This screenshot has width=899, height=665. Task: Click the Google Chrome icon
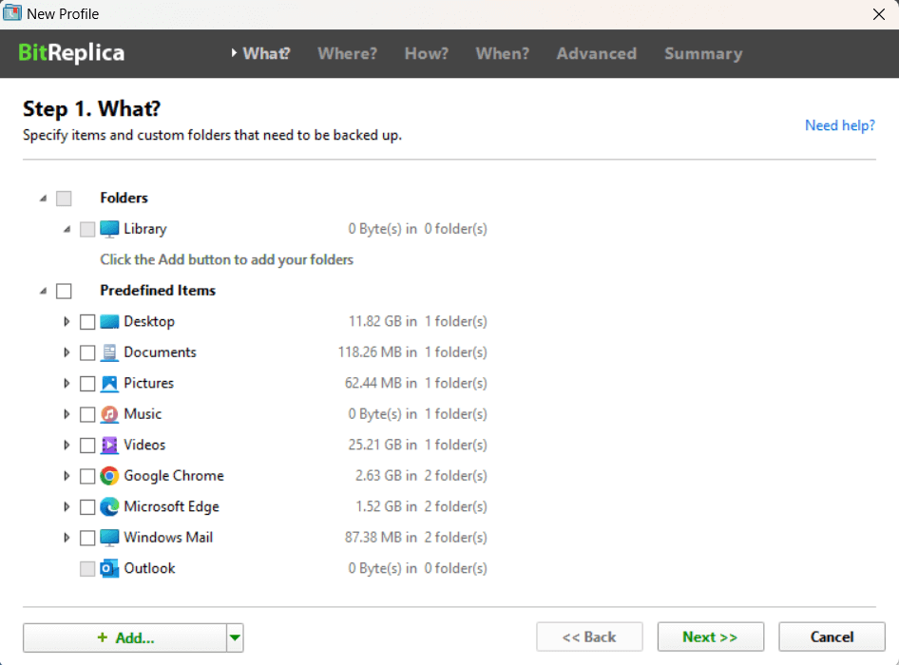(110, 476)
